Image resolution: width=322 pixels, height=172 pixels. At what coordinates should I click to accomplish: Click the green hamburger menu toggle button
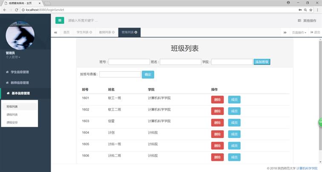pyautogui.click(x=60, y=20)
